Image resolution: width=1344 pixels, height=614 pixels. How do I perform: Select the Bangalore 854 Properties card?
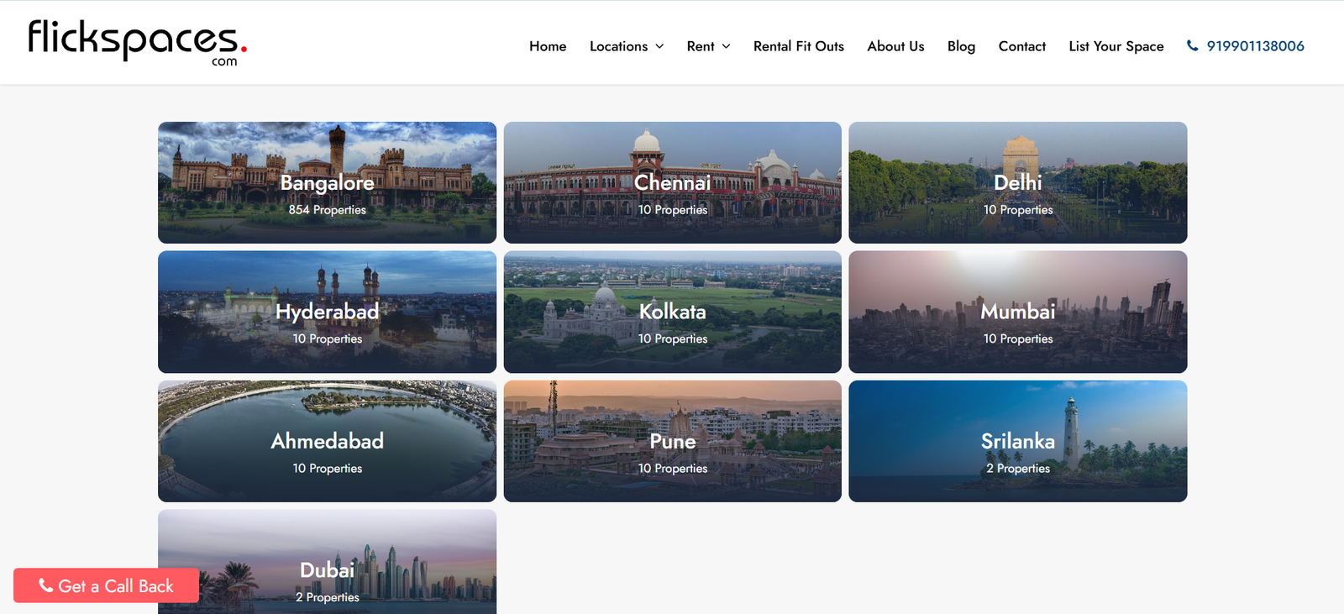point(327,183)
